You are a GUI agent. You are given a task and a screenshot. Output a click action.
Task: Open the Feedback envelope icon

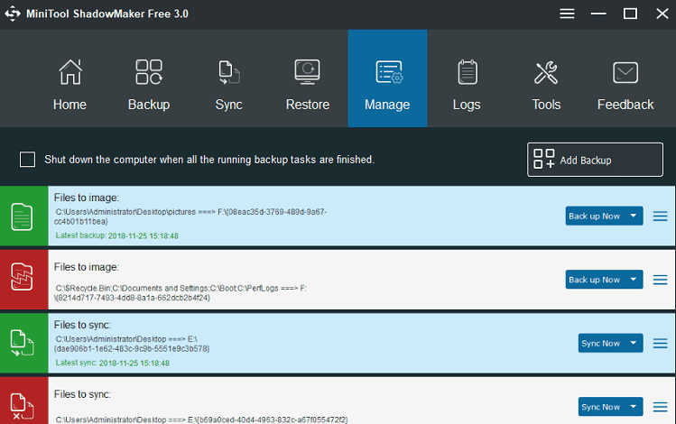(625, 72)
